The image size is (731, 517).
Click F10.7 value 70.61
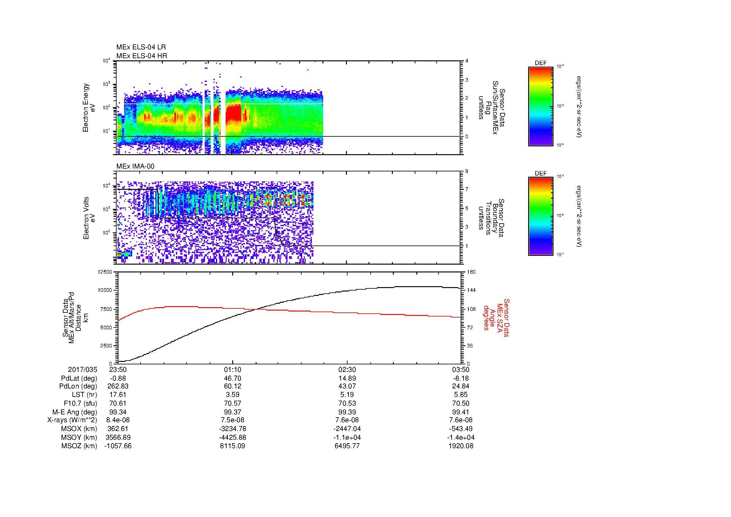tap(118, 403)
